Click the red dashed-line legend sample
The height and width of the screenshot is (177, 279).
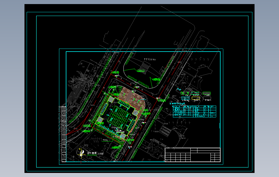pyautogui.click(x=195, y=93)
